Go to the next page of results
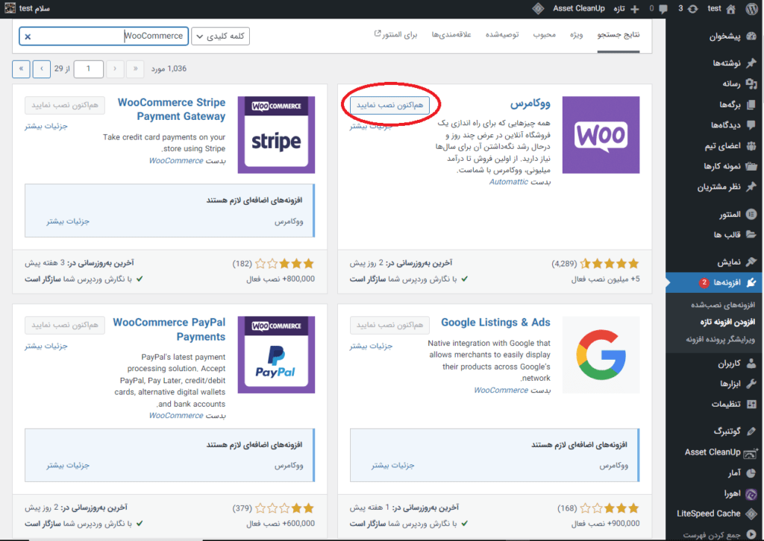764x541 pixels. pyautogui.click(x=42, y=69)
